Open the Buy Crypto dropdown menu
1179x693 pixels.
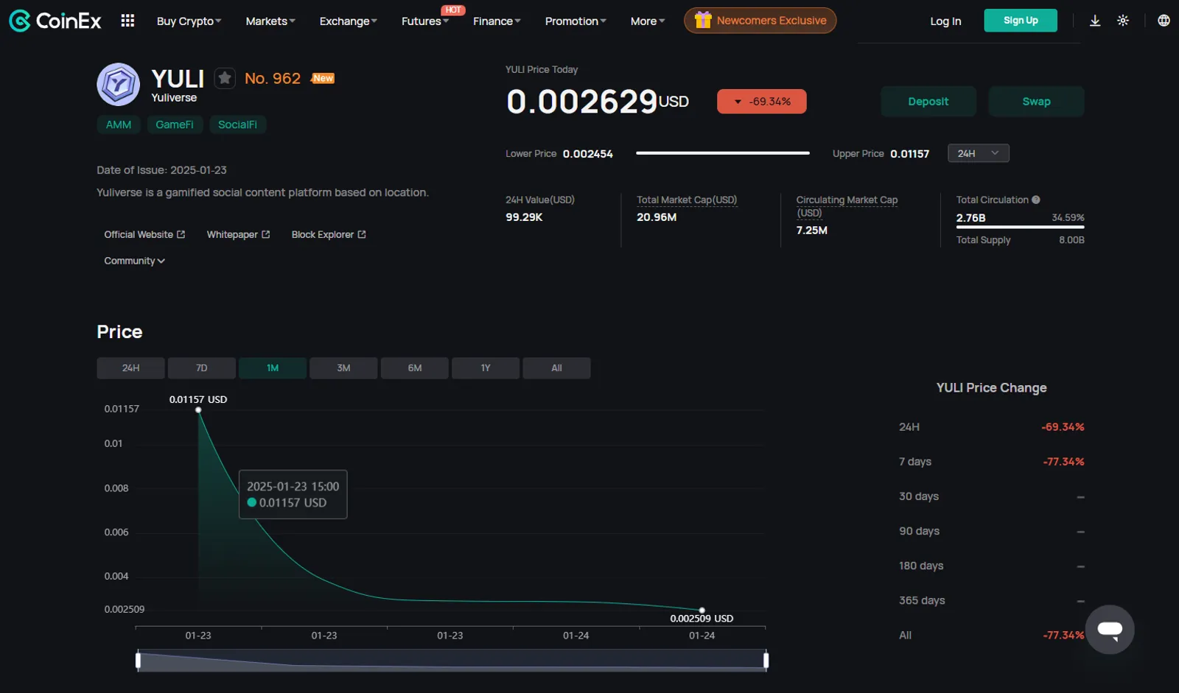(x=189, y=21)
